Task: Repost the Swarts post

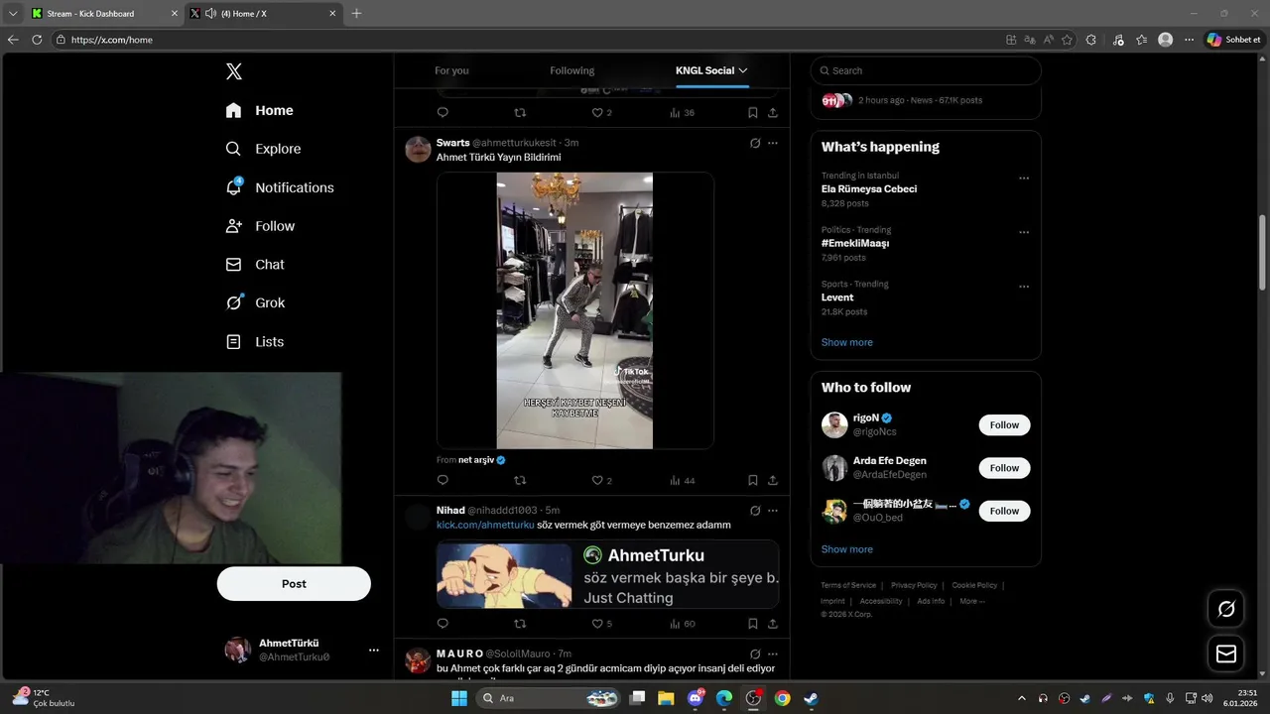Action: [x=520, y=480]
